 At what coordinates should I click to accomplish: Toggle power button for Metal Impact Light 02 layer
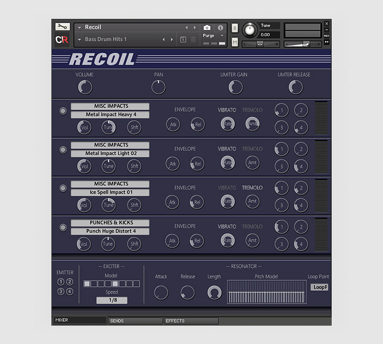(63, 150)
